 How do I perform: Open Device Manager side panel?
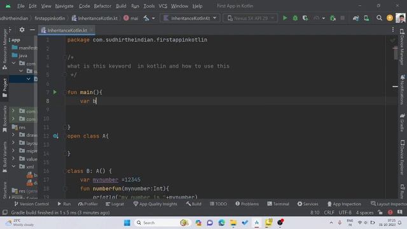[x=402, y=46]
